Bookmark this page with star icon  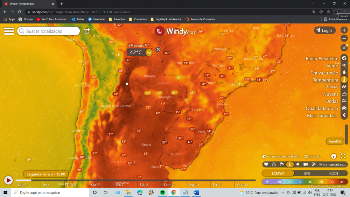[328, 12]
